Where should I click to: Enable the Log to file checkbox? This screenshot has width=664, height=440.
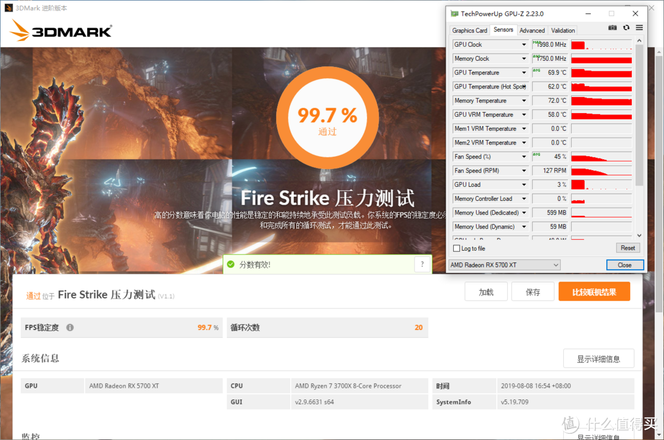click(x=456, y=248)
